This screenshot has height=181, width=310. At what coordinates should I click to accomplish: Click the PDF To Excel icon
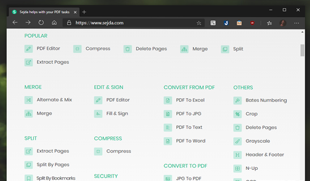168,100
